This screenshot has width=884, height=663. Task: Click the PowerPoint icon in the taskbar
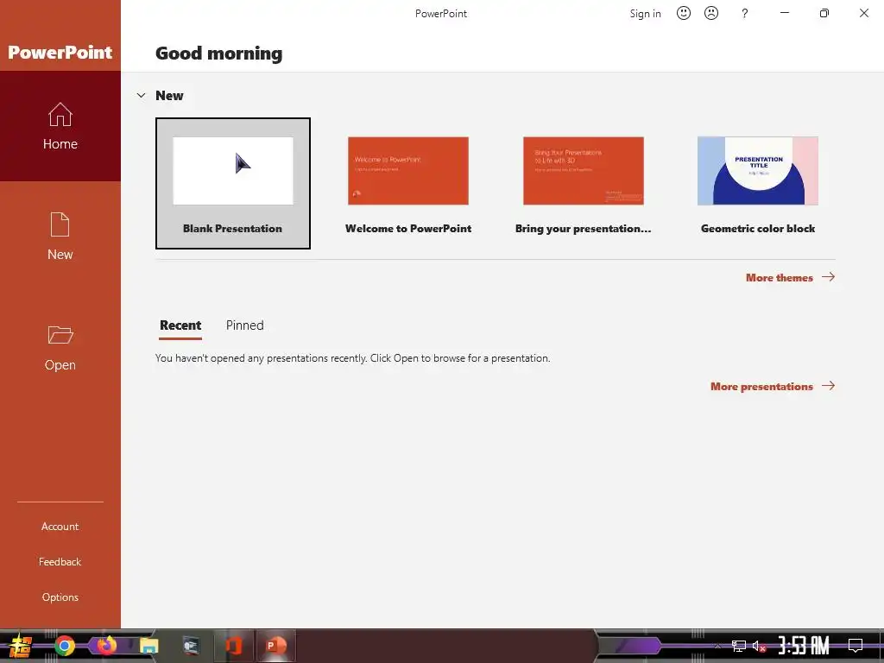[x=275, y=646]
